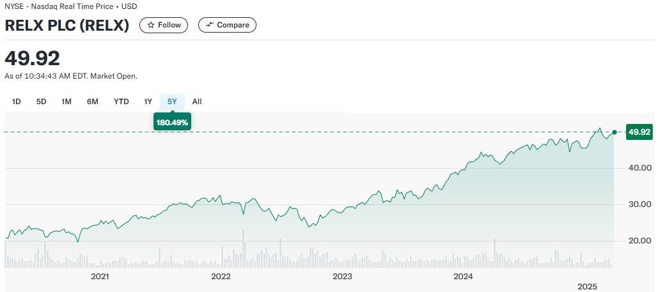Click the tallest volume bar in early 2022
The width and height of the screenshot is (660, 292).
[244, 248]
